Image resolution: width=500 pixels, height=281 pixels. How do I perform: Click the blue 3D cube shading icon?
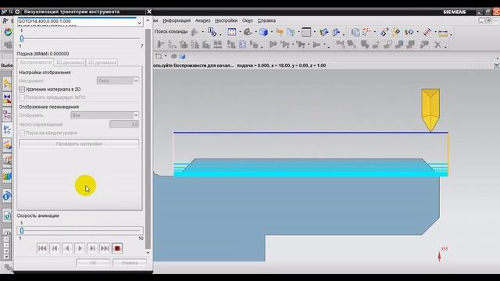point(263,32)
